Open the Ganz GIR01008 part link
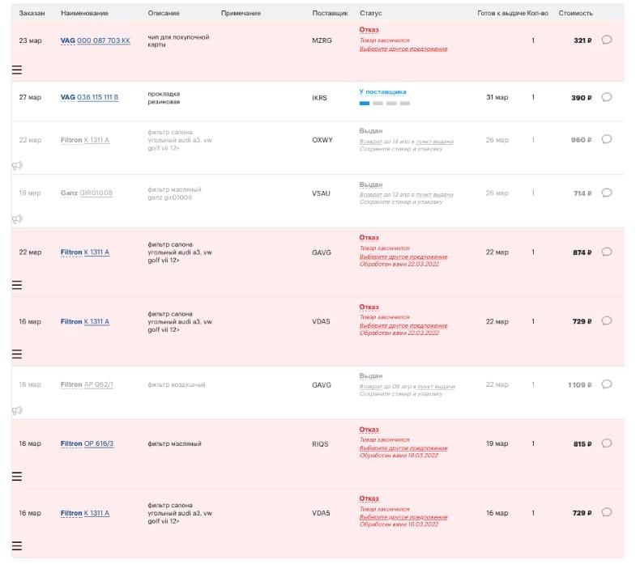The width and height of the screenshot is (640, 564). pyautogui.click(x=87, y=193)
